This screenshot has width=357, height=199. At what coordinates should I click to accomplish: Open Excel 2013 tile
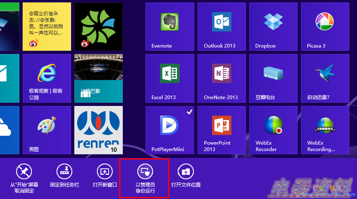click(x=170, y=78)
